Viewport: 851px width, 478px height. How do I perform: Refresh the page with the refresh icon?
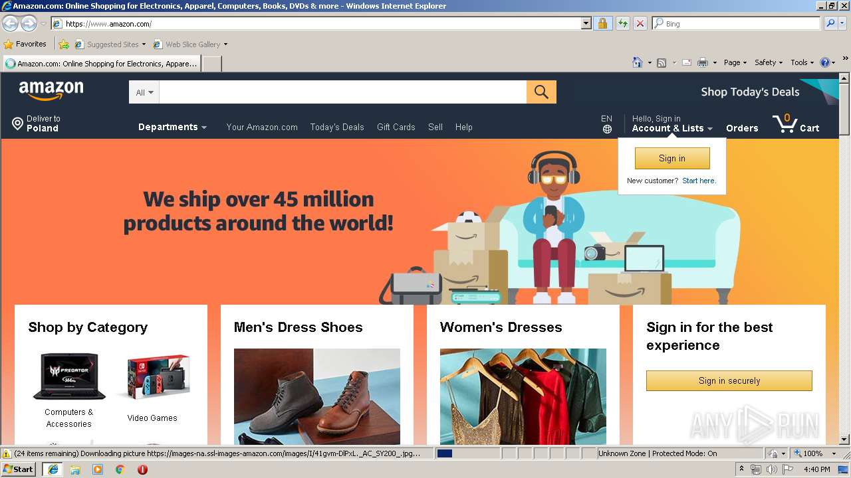point(622,23)
